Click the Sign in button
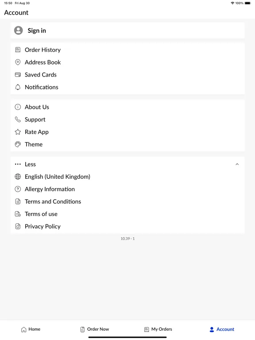The image size is (255, 340). [127, 31]
